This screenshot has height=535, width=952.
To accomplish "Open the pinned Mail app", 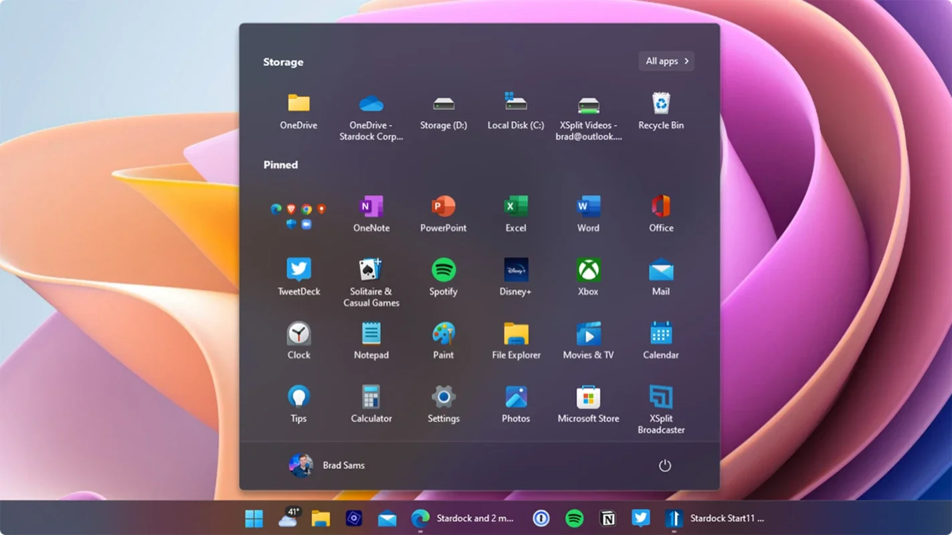I will pyautogui.click(x=661, y=278).
